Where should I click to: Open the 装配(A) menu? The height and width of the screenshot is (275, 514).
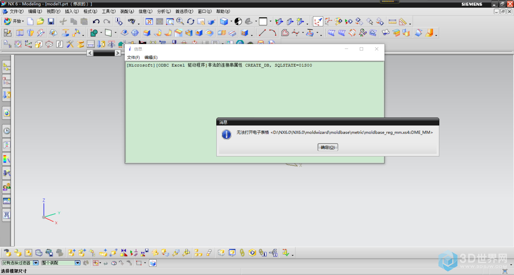coord(127,11)
